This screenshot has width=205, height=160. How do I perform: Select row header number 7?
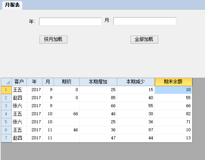pyautogui.click(x=6, y=138)
